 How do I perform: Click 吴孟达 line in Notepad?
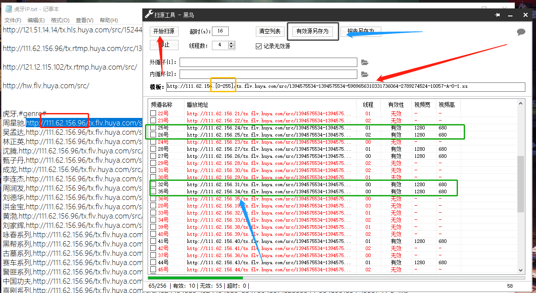point(72,132)
